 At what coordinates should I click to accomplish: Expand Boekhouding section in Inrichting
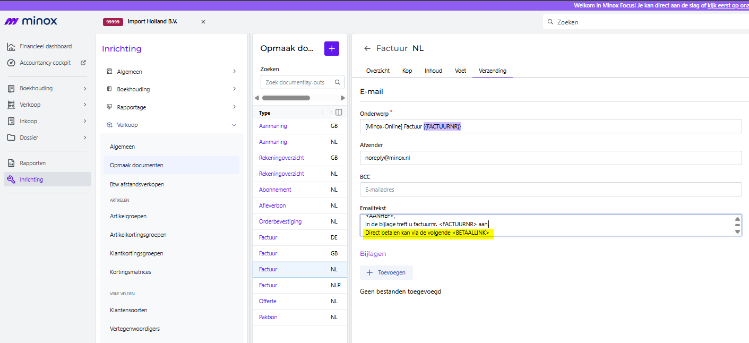point(234,89)
